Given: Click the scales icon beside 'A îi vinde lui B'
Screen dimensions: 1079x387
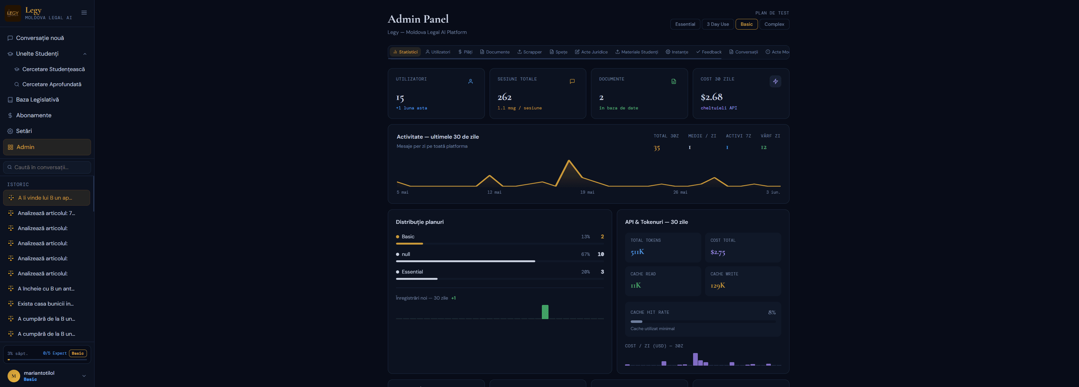Looking at the screenshot, I should 11,198.
